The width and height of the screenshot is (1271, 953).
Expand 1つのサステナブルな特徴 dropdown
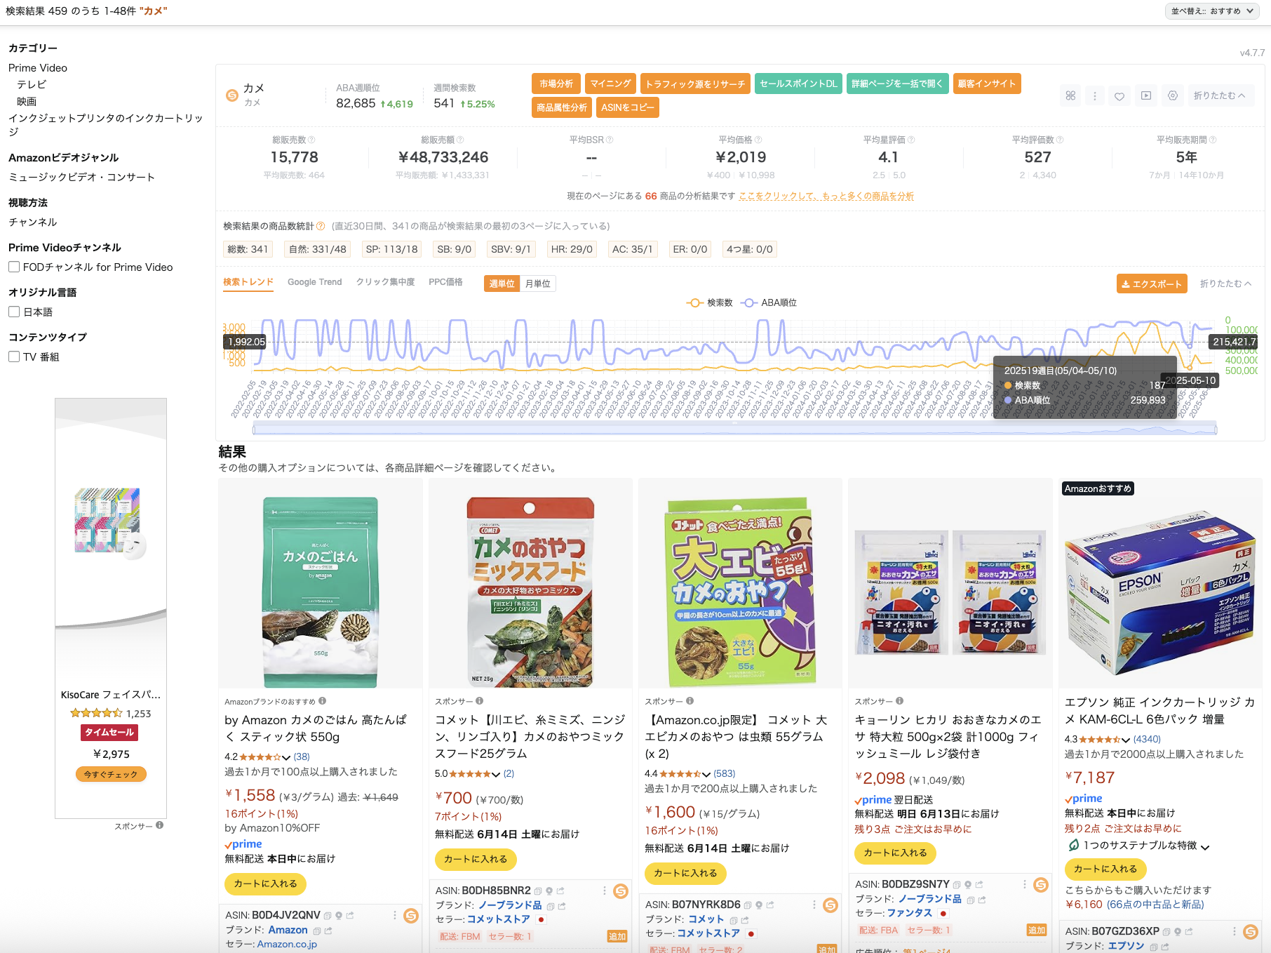[x=1139, y=846]
